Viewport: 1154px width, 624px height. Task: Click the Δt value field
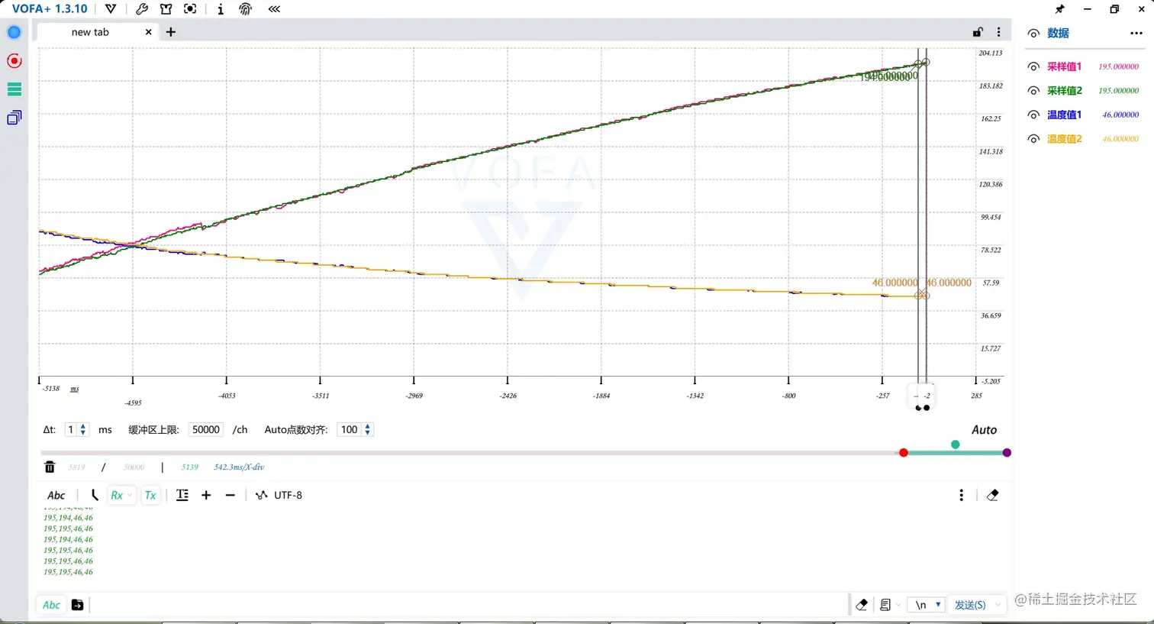(x=72, y=430)
